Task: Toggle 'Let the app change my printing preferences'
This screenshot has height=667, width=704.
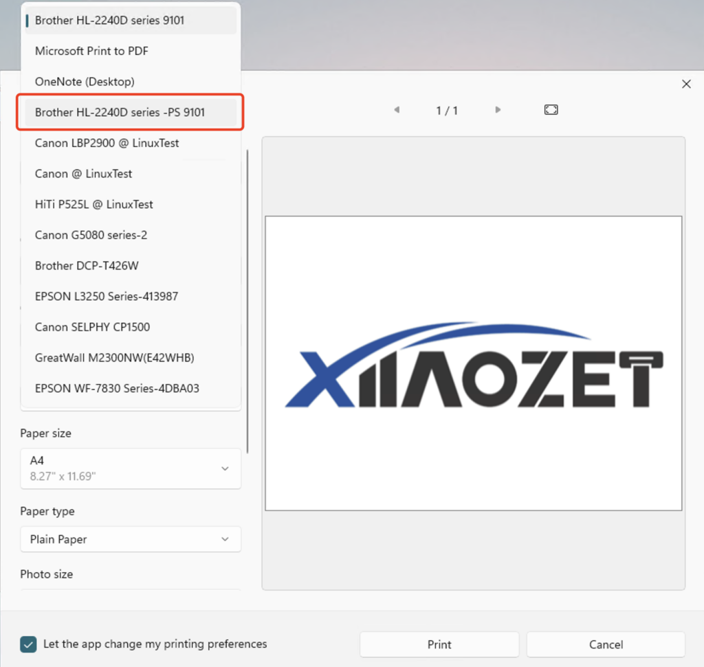Action: [x=28, y=644]
